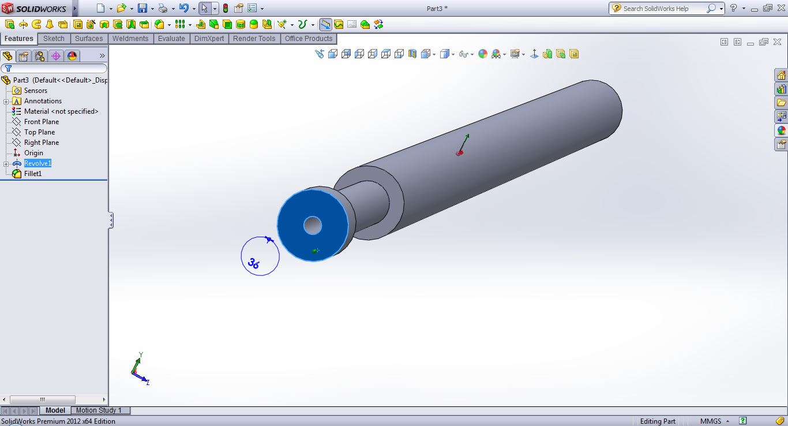
Task: Open the MMGS unit system menu
Action: tap(714, 421)
